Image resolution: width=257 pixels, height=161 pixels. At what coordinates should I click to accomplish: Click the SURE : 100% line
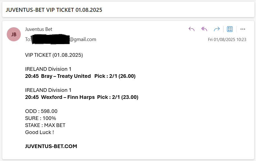click(40, 118)
